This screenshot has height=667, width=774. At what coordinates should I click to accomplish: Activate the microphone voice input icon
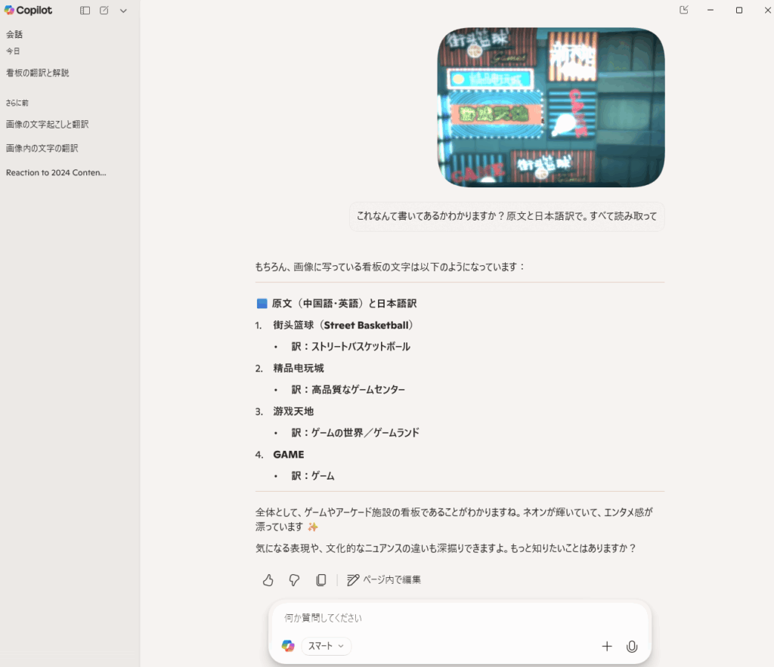[632, 647]
